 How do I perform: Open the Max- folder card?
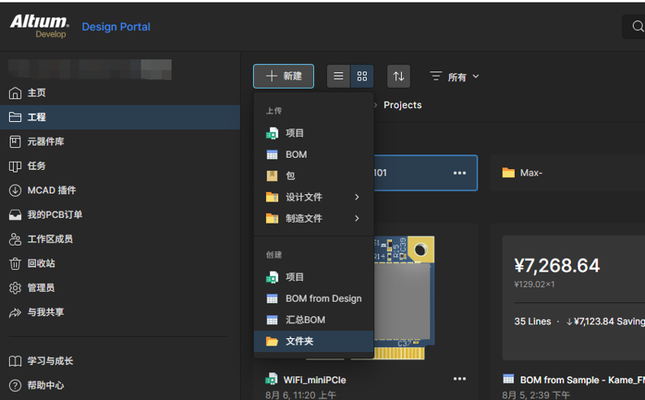(x=568, y=173)
